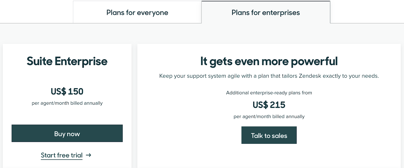Screen dimensions: 404x168
Task: Click 'Additional enterprise-ready plans from' text
Action: click(269, 93)
